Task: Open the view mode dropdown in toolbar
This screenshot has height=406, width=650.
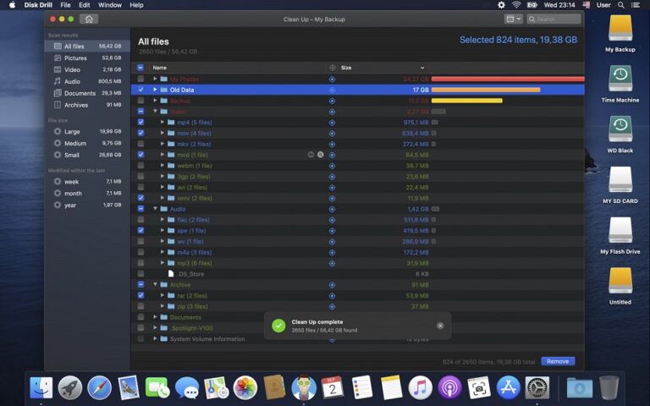Action: coord(513,19)
